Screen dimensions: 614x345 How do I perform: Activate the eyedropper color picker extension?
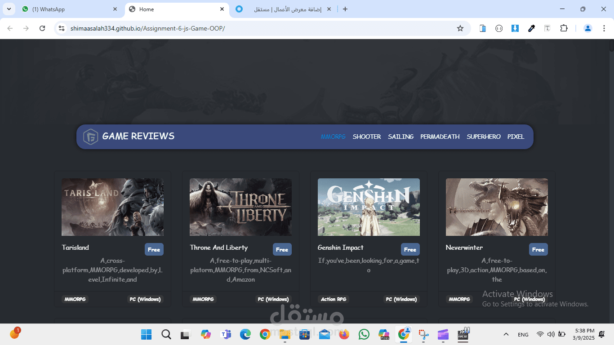coord(531,28)
